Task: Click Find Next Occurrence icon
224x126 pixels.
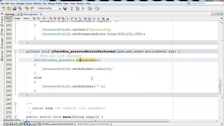Action: coord(59,19)
